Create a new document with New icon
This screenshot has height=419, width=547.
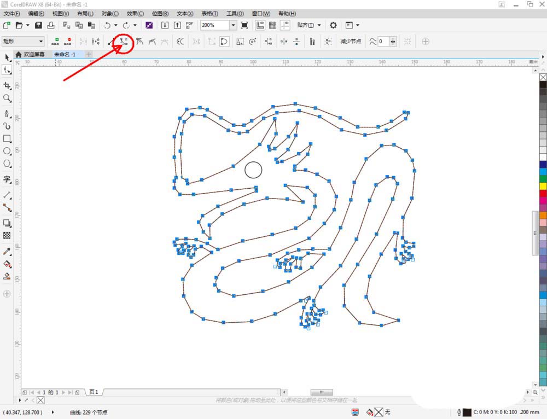click(x=7, y=25)
